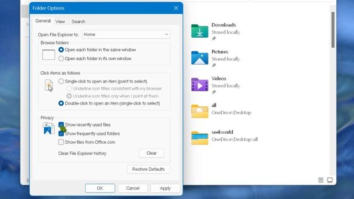Viewport: 354px width, 199px height.
Task: Click the Videos folder name
Action: click(x=219, y=78)
